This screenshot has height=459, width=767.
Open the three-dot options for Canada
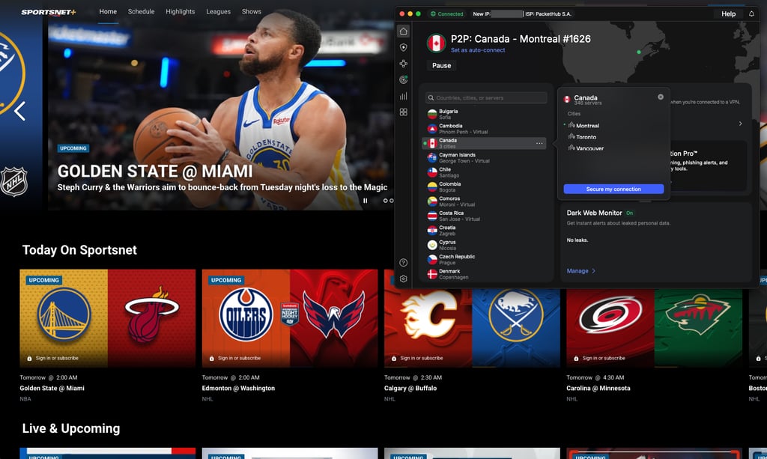point(539,143)
